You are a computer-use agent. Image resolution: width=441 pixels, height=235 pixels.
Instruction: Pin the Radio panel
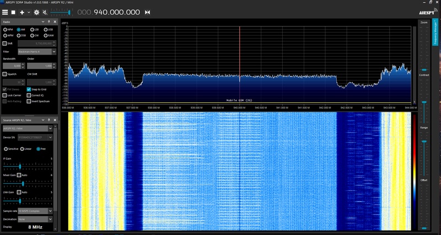49,21
